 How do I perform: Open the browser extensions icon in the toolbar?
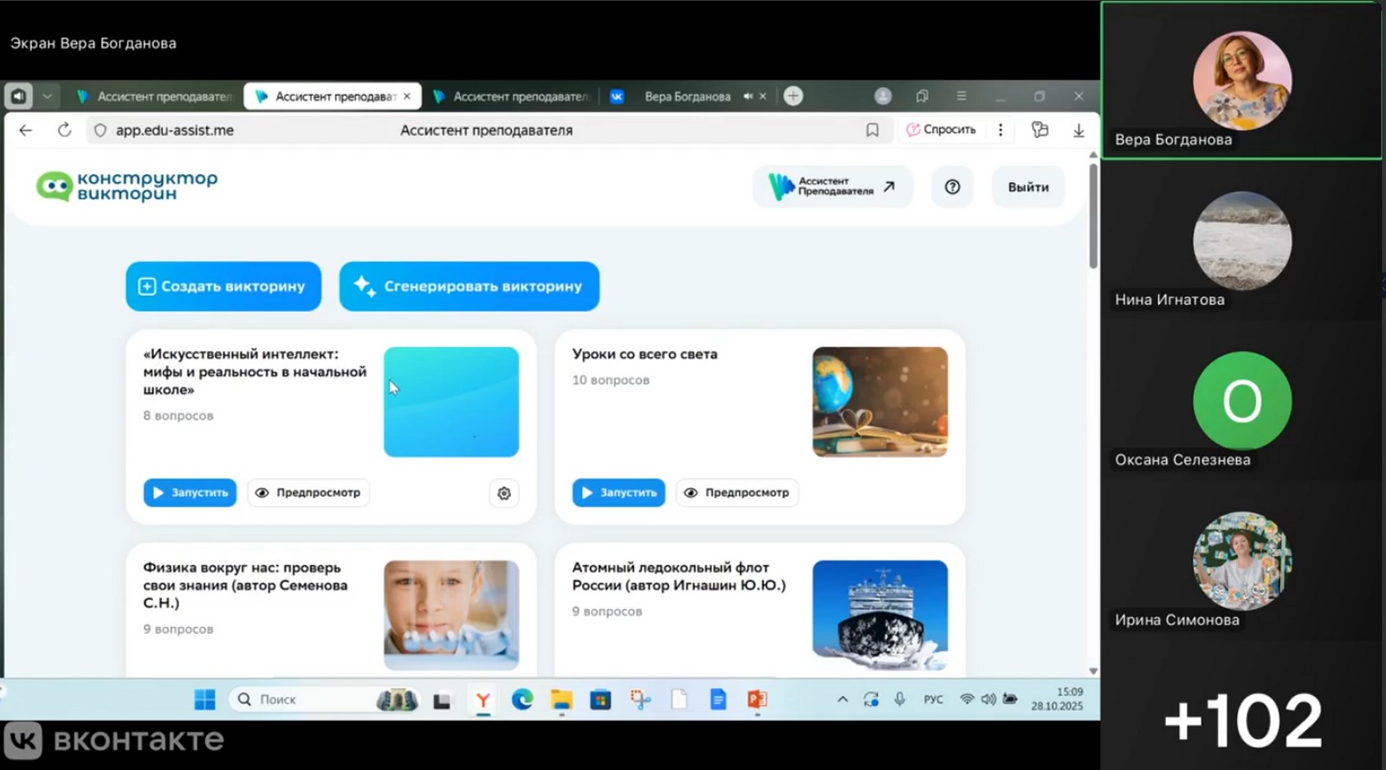[x=1039, y=130]
